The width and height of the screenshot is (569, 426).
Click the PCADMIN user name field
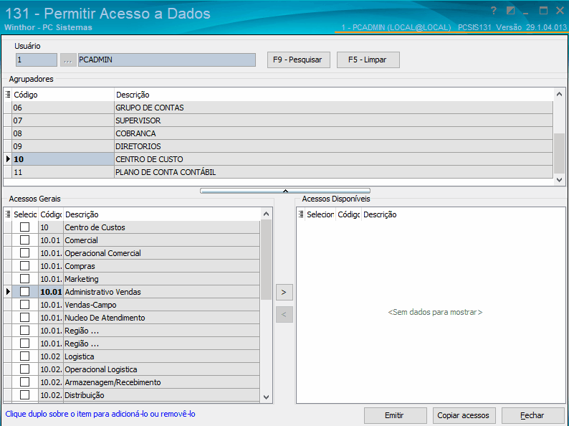(x=167, y=60)
